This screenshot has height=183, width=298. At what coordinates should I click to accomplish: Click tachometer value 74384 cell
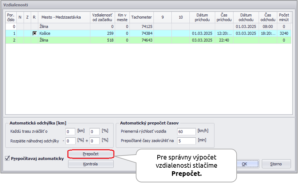click(141, 33)
